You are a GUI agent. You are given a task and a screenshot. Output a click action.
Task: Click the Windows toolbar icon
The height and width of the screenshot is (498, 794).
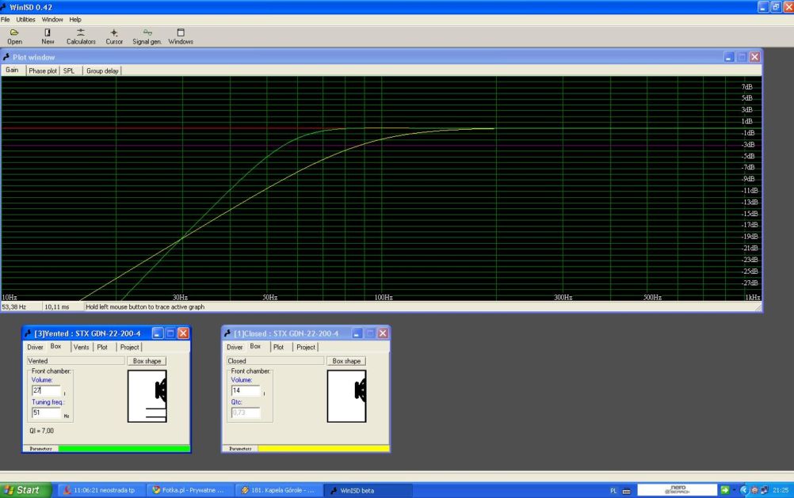[x=181, y=36]
